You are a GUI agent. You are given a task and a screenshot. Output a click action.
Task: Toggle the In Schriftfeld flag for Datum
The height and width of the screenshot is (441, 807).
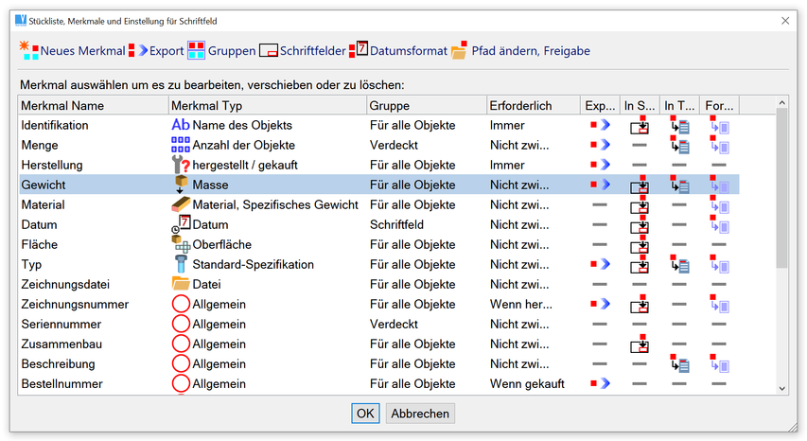tap(640, 224)
